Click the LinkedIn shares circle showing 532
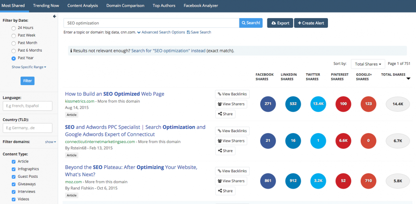Image resolution: width=416 pixels, height=204 pixels. pyautogui.click(x=293, y=104)
